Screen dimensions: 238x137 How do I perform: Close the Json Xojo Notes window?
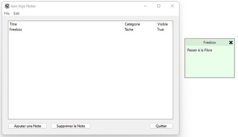[172, 6]
